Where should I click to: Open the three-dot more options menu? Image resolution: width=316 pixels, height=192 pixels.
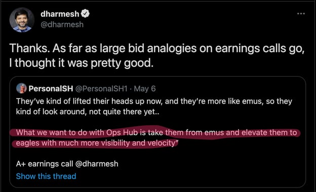301,14
